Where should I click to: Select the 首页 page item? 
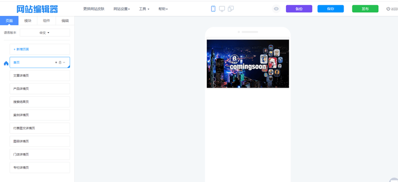click(x=40, y=62)
